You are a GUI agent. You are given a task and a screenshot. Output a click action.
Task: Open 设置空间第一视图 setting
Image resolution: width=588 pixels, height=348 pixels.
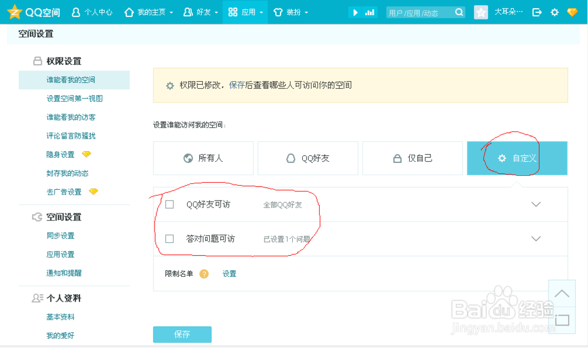click(75, 98)
